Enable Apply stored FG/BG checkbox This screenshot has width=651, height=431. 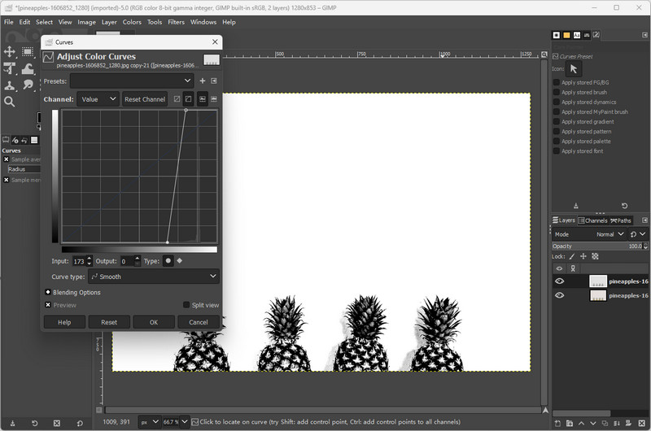(x=557, y=82)
